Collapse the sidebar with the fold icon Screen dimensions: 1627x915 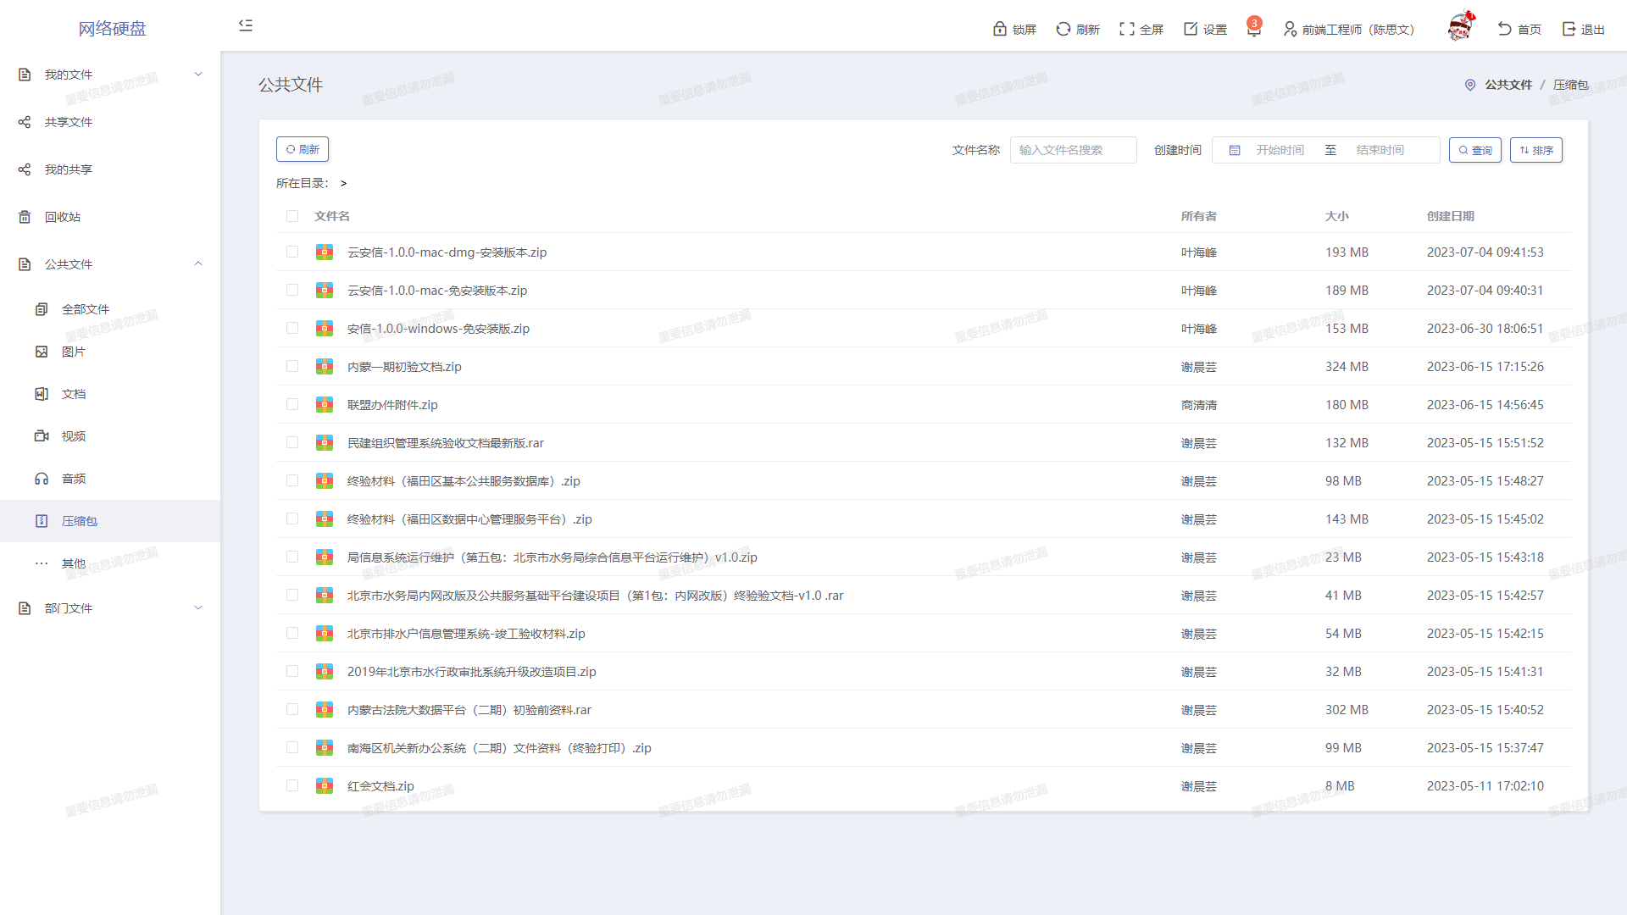pos(246,25)
